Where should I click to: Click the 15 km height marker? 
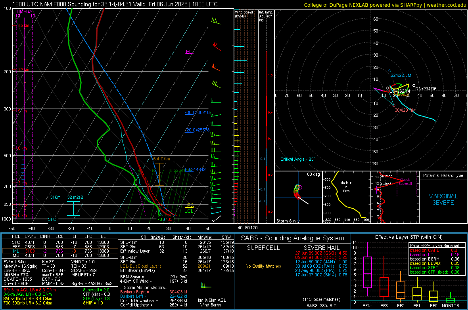click(x=23, y=25)
